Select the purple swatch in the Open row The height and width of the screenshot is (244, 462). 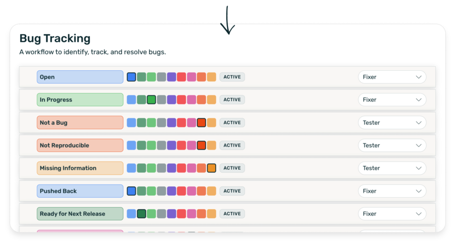coord(171,77)
